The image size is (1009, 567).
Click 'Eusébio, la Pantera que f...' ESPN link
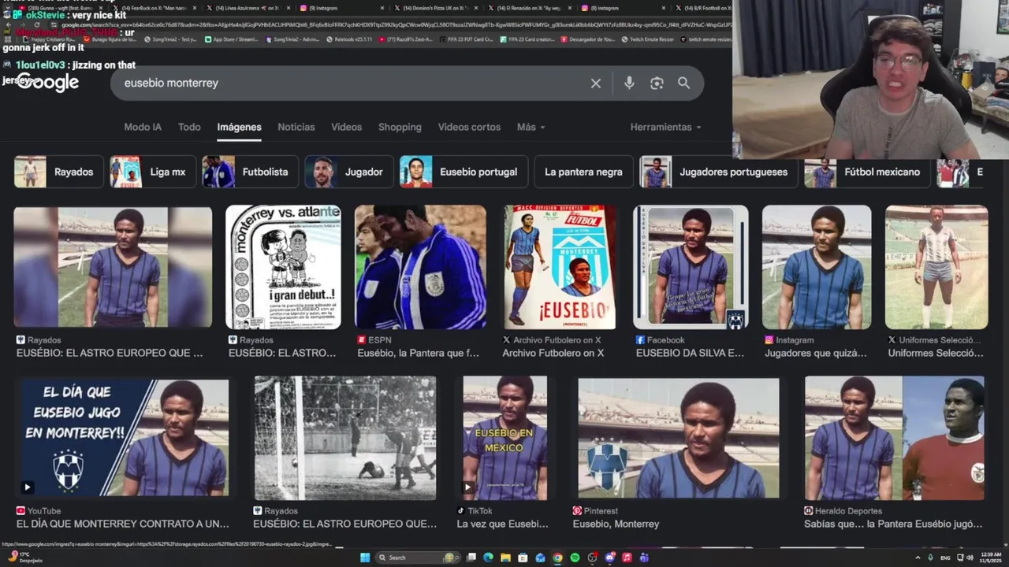pos(418,353)
